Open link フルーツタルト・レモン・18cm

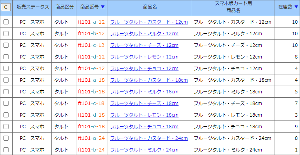point(144,115)
